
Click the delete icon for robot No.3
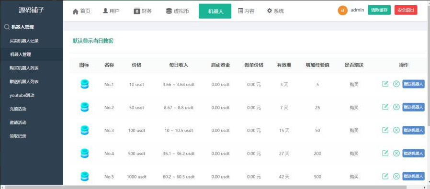coord(396,130)
